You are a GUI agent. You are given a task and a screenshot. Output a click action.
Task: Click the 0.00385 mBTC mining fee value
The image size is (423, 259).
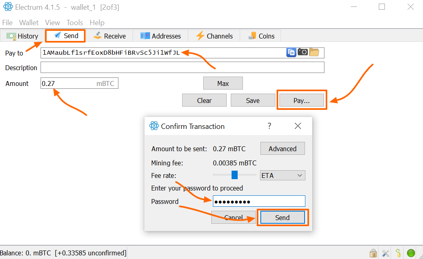234,163
